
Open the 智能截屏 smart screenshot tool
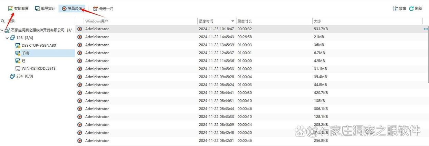click(x=18, y=9)
